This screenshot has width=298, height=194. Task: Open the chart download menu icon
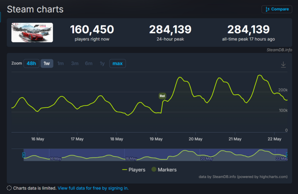(x=283, y=65)
